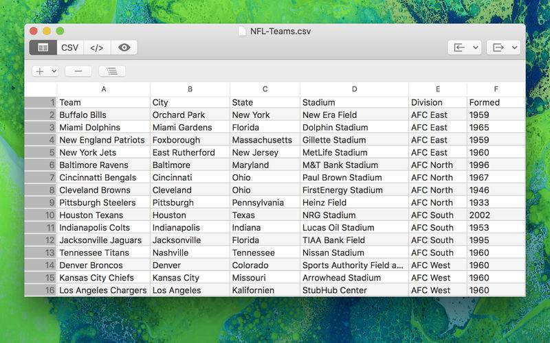
Task: Click the Lucas Oil Stadium cell
Action: (x=354, y=228)
